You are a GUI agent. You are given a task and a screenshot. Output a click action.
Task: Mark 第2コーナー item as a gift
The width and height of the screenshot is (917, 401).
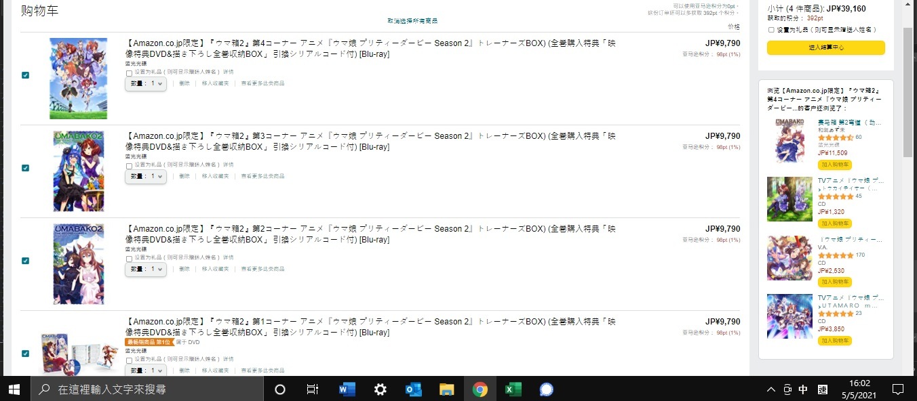(129, 259)
